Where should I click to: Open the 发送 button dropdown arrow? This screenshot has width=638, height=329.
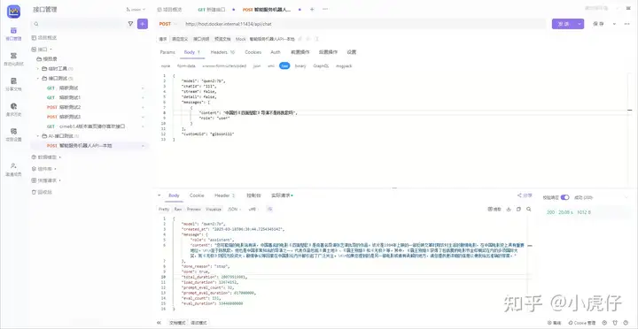click(580, 24)
